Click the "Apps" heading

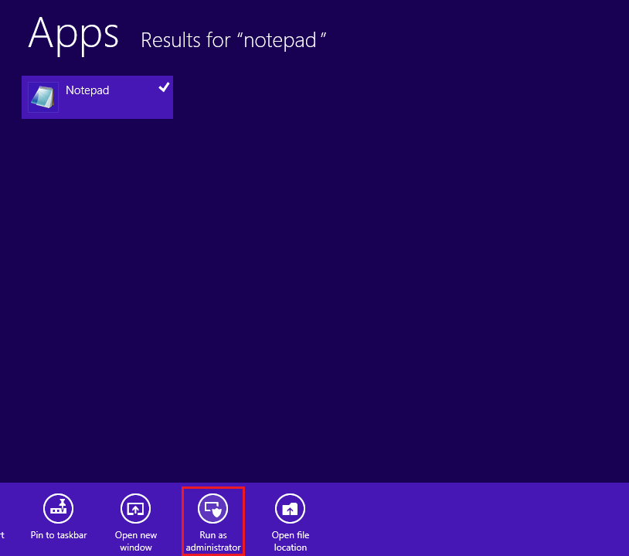(x=73, y=36)
